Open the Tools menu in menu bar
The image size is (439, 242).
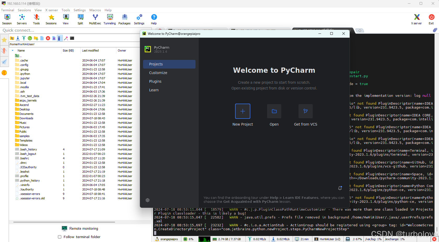tap(66, 10)
